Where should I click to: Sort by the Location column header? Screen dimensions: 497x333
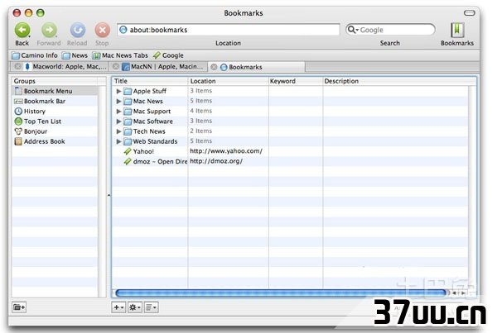(x=229, y=81)
